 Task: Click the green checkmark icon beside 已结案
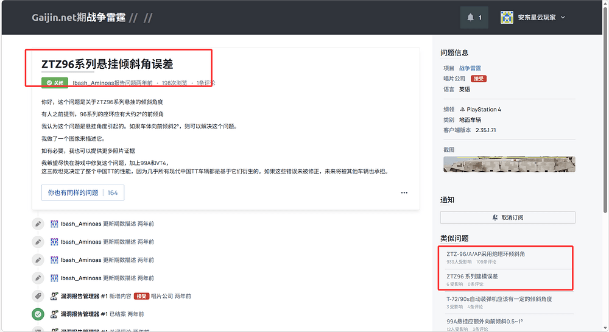(x=38, y=314)
